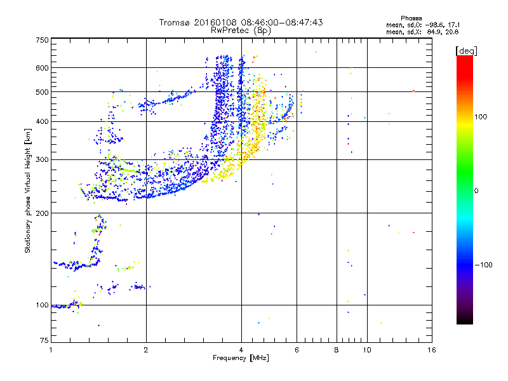
Task: Click the '[deg]' colorbar unit label
Action: (x=466, y=51)
